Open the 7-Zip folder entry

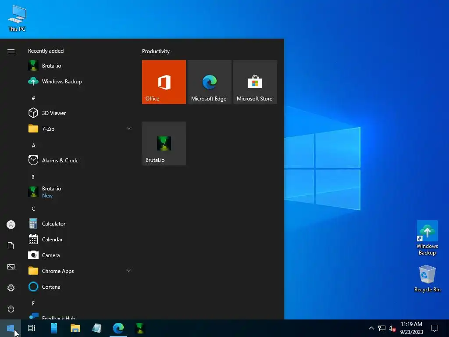tap(80, 129)
